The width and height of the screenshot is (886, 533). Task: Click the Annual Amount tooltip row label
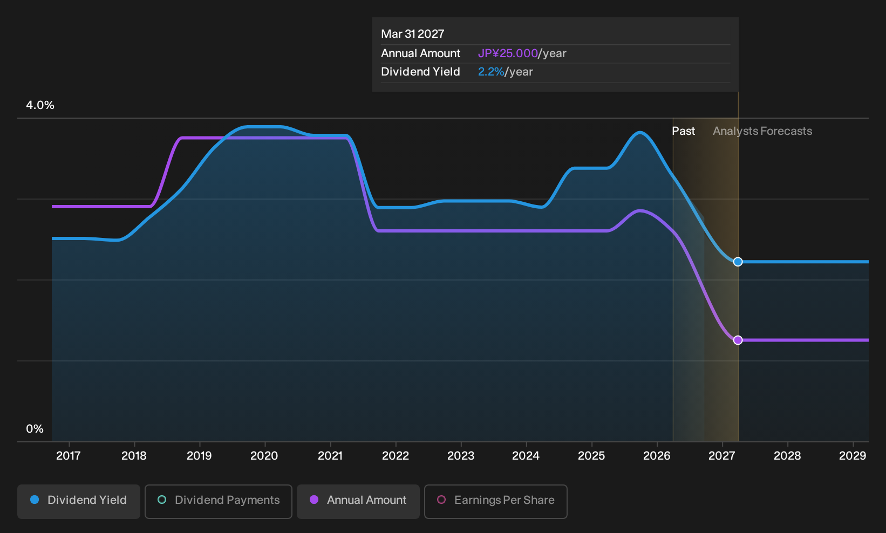click(421, 53)
